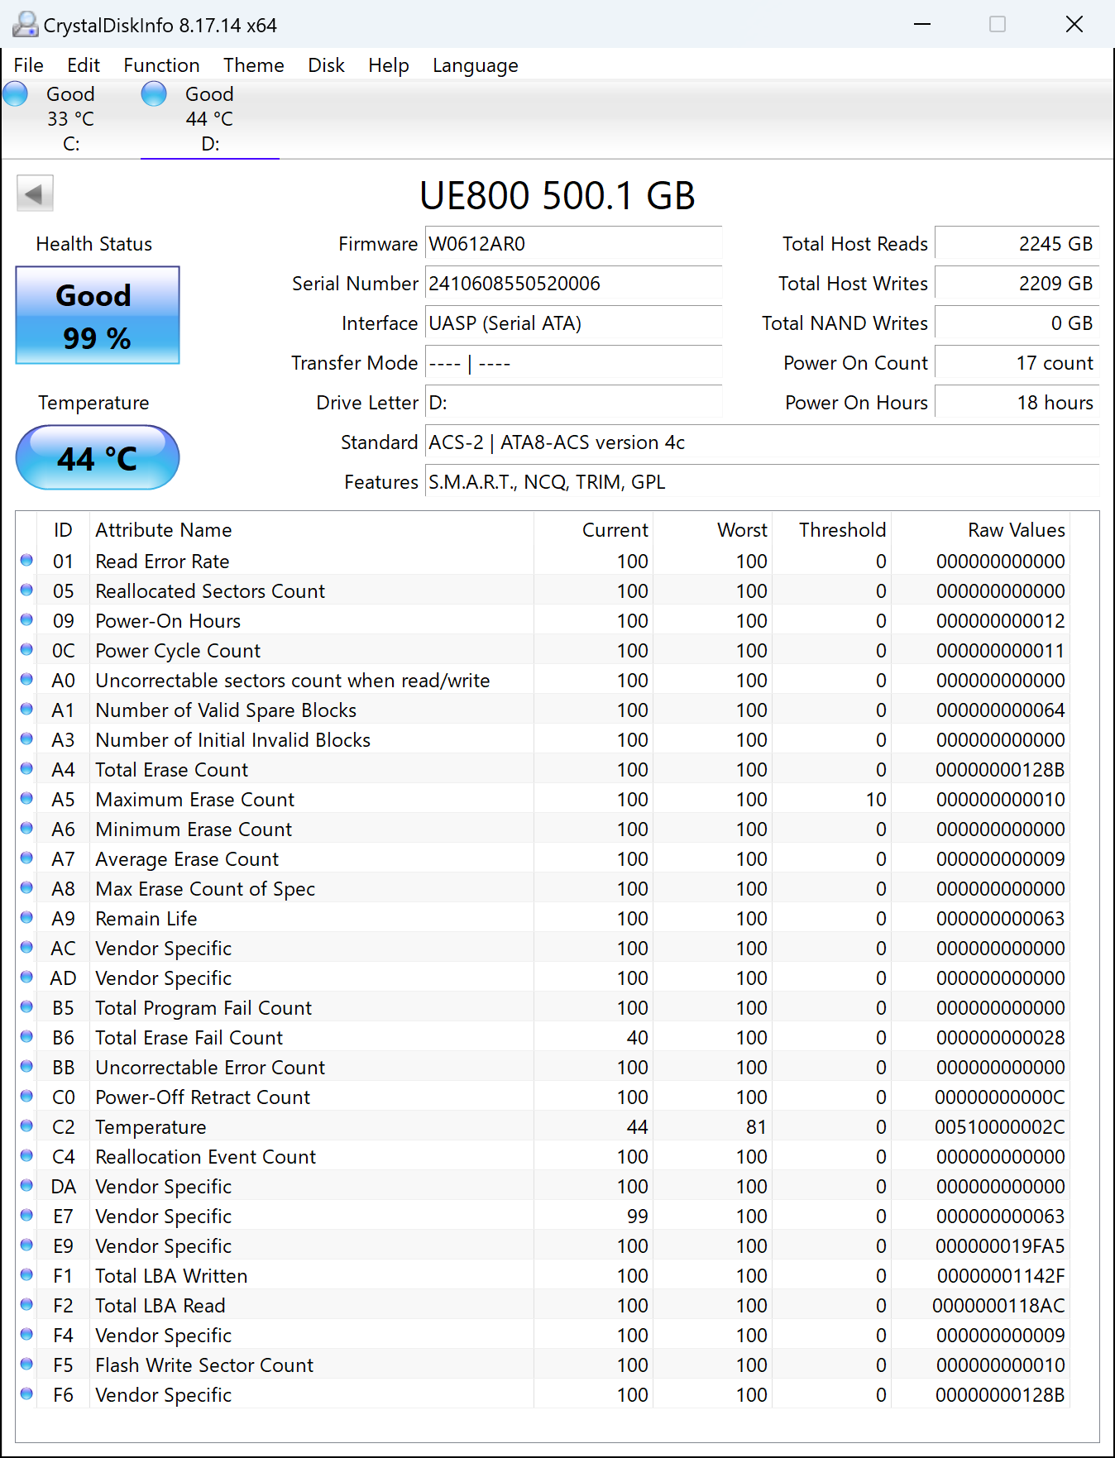Viewport: 1115px width, 1458px height.
Task: Click the Total NAND Writes value 0 GB
Action: click(1017, 323)
